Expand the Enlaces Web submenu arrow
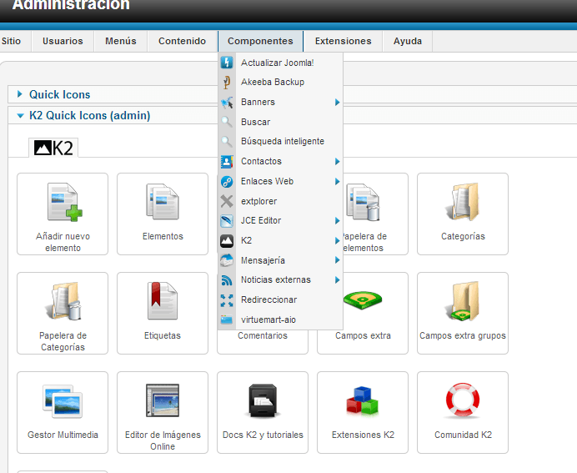 click(x=337, y=182)
